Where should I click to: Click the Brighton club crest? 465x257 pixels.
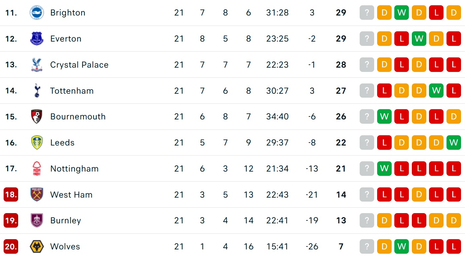tap(37, 13)
